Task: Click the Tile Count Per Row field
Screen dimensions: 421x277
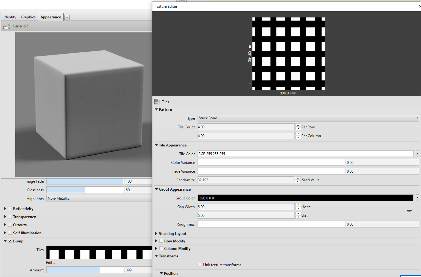Action: (x=246, y=127)
